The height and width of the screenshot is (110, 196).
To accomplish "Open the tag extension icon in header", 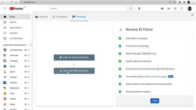I will [162, 9].
